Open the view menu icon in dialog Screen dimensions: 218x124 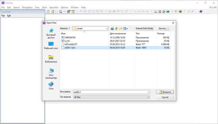pyautogui.click(x=125, y=29)
